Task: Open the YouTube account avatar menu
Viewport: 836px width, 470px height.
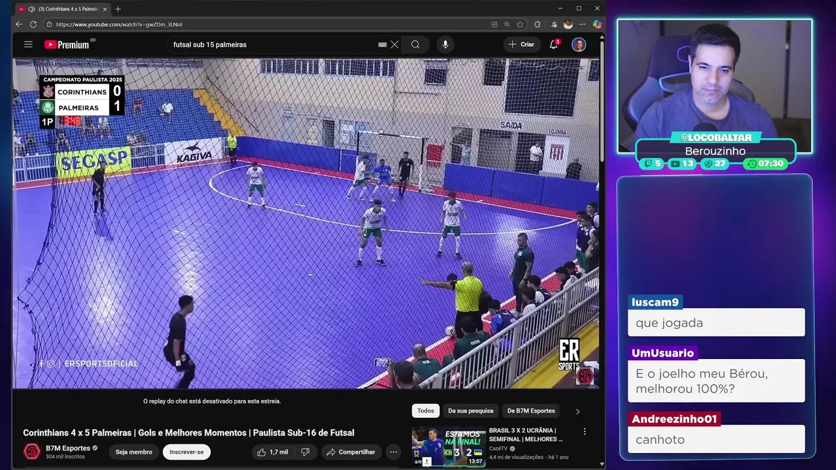Action: [579, 44]
